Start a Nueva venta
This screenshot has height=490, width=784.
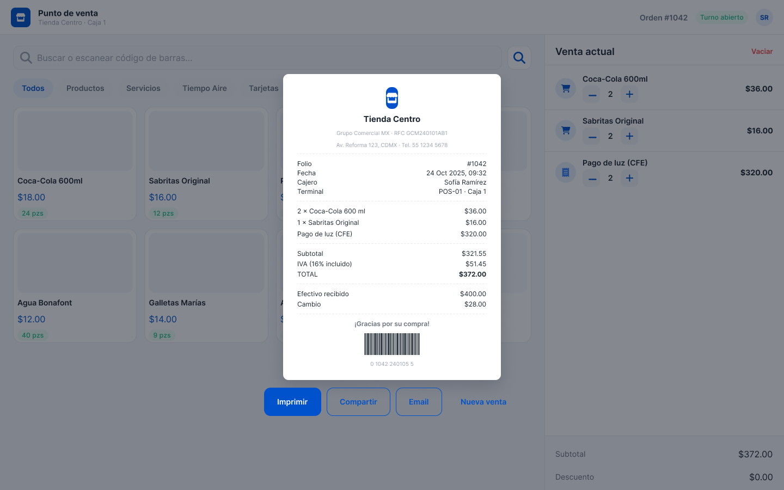tap(483, 402)
